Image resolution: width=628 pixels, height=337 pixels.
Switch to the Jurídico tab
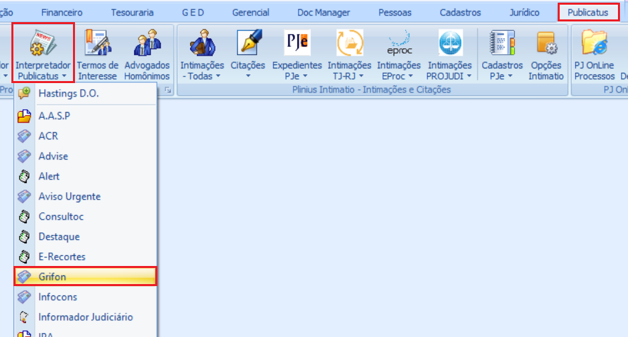524,13
